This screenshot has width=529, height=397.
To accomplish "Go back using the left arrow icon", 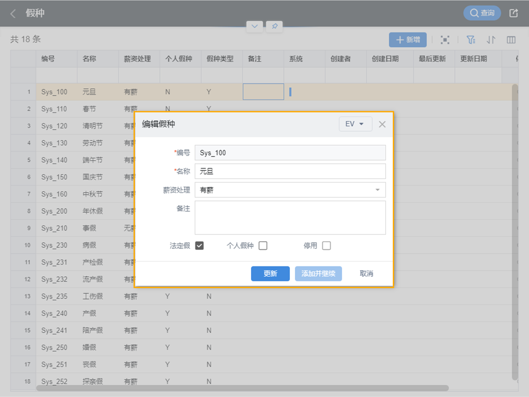I will 13,14.
